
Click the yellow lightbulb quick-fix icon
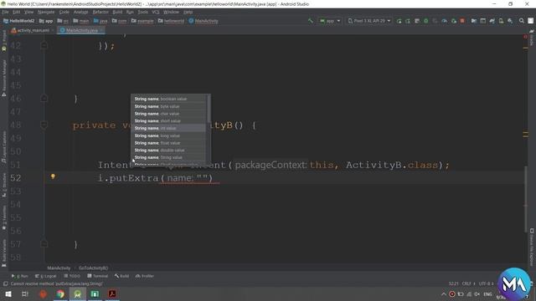point(53,176)
